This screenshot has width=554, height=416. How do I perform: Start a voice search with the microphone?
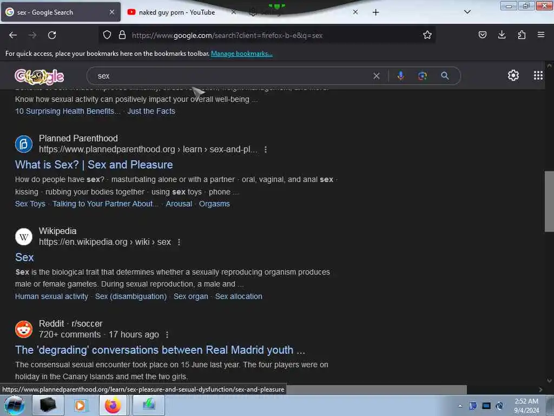pos(401,76)
